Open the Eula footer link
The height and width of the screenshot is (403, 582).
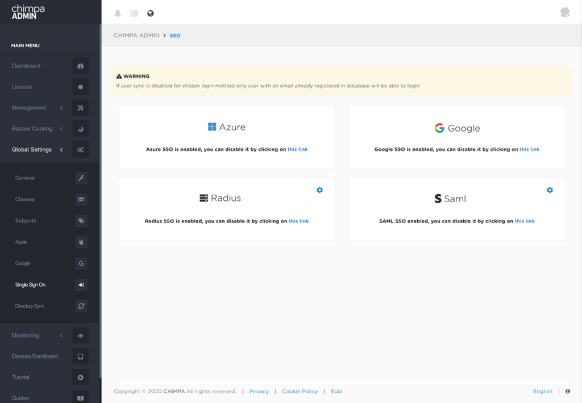[336, 391]
